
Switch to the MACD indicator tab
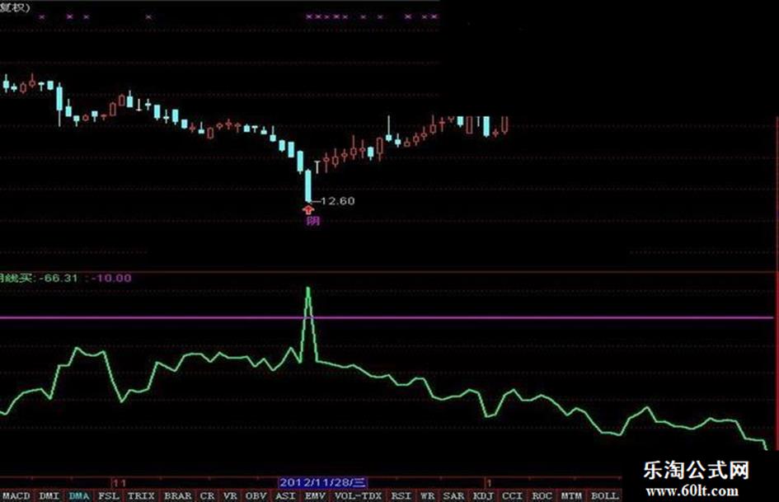16,495
